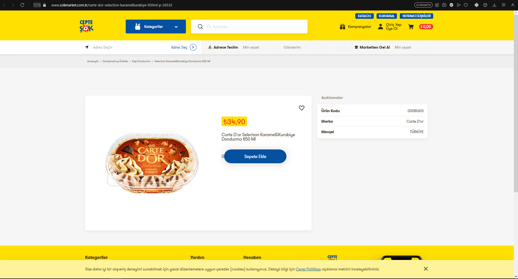Open browser downloads icon
Screen dimensions: 518x279
point(495,5)
